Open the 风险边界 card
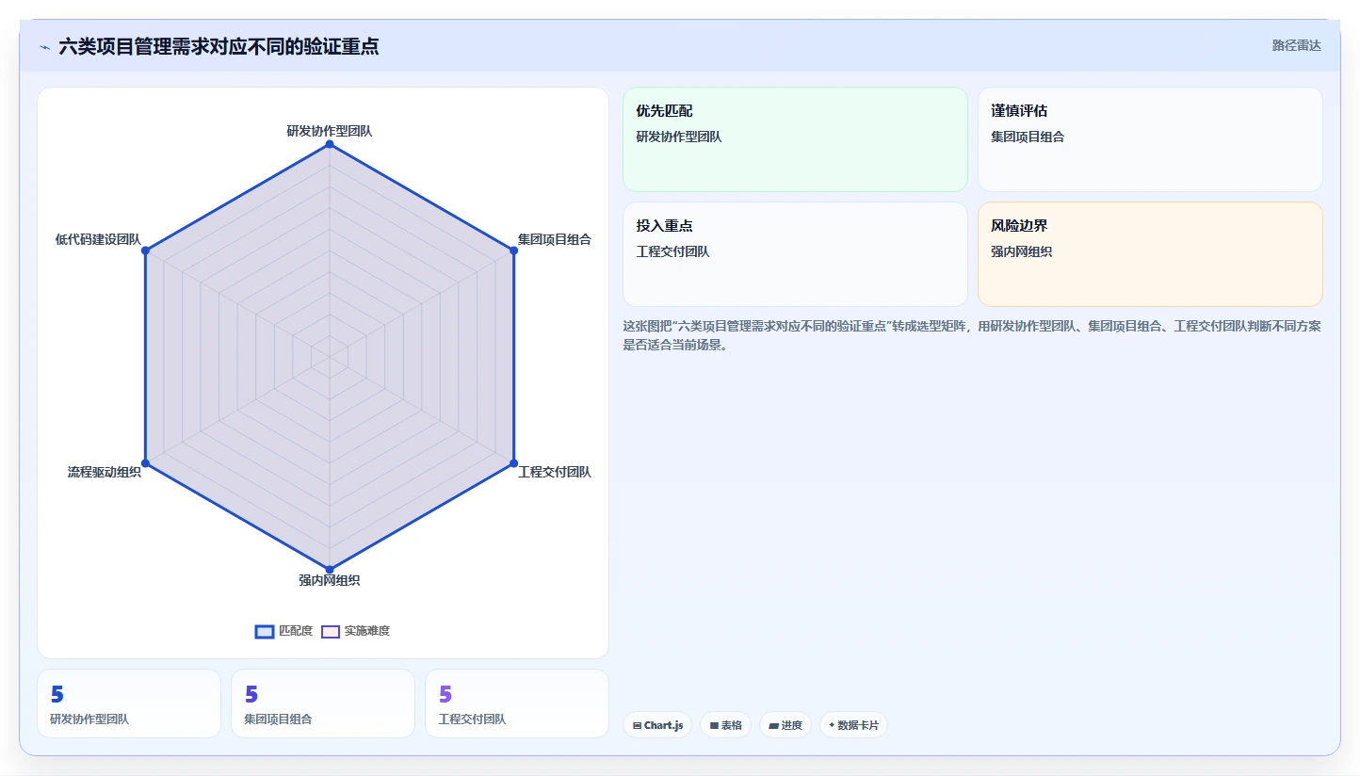 tap(1150, 254)
